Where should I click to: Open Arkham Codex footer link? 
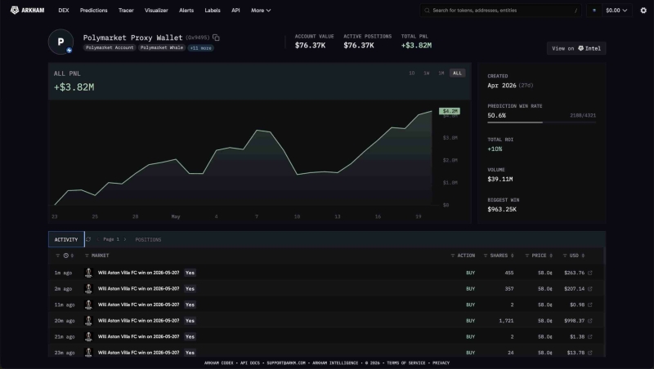tap(218, 363)
